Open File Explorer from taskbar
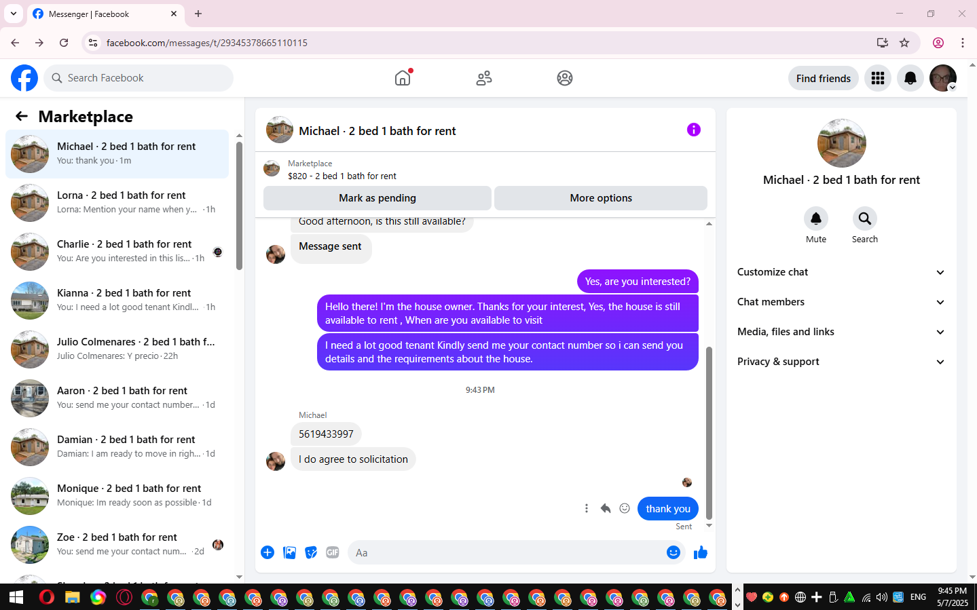Viewport: 977px width, 610px height. click(72, 597)
